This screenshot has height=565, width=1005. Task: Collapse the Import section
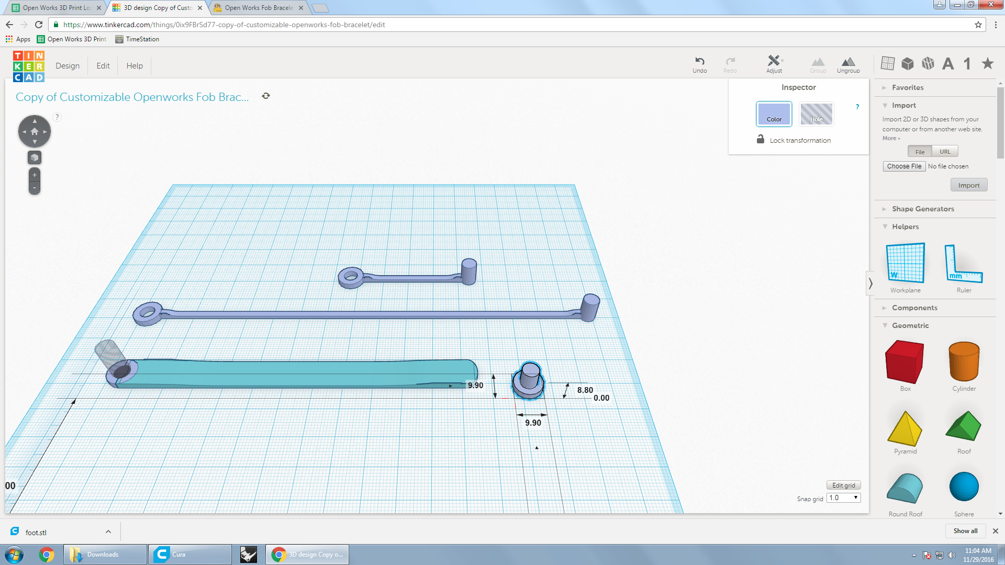click(x=903, y=105)
